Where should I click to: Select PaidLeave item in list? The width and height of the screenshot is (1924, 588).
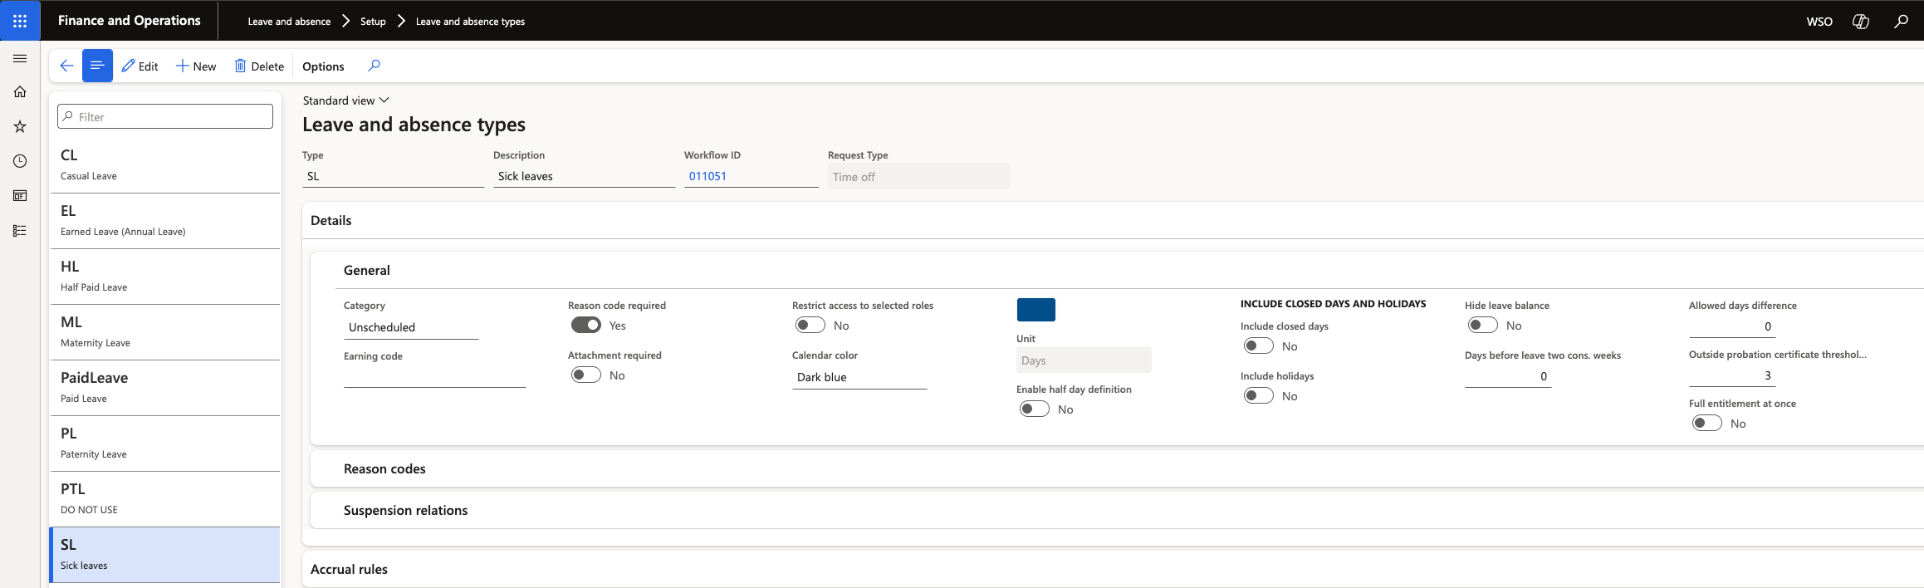[165, 388]
